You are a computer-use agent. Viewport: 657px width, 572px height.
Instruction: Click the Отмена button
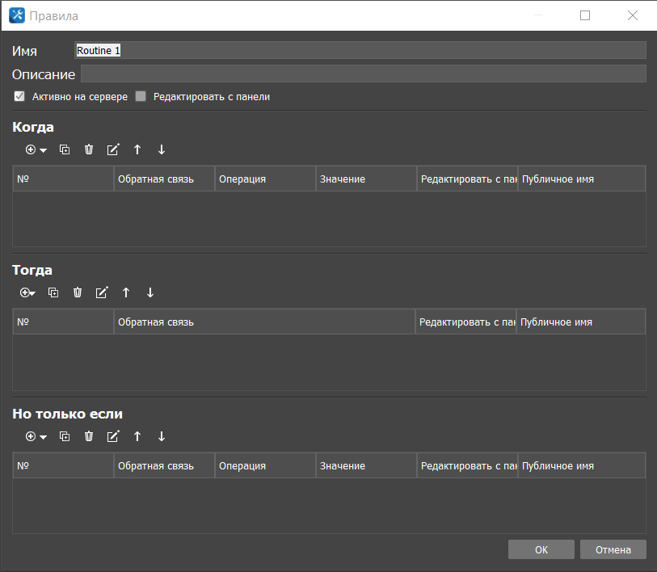pos(613,549)
